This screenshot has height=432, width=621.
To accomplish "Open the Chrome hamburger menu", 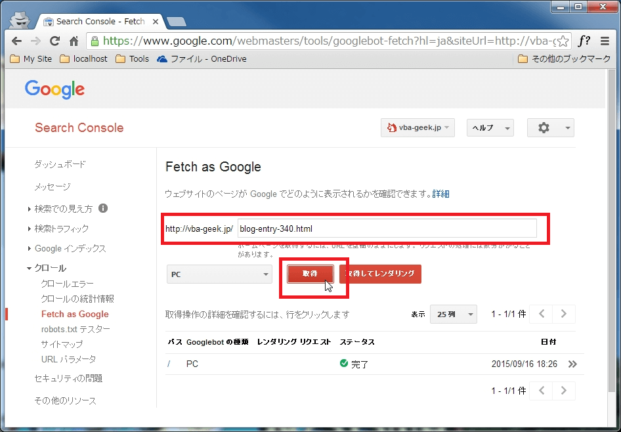I will click(x=605, y=40).
